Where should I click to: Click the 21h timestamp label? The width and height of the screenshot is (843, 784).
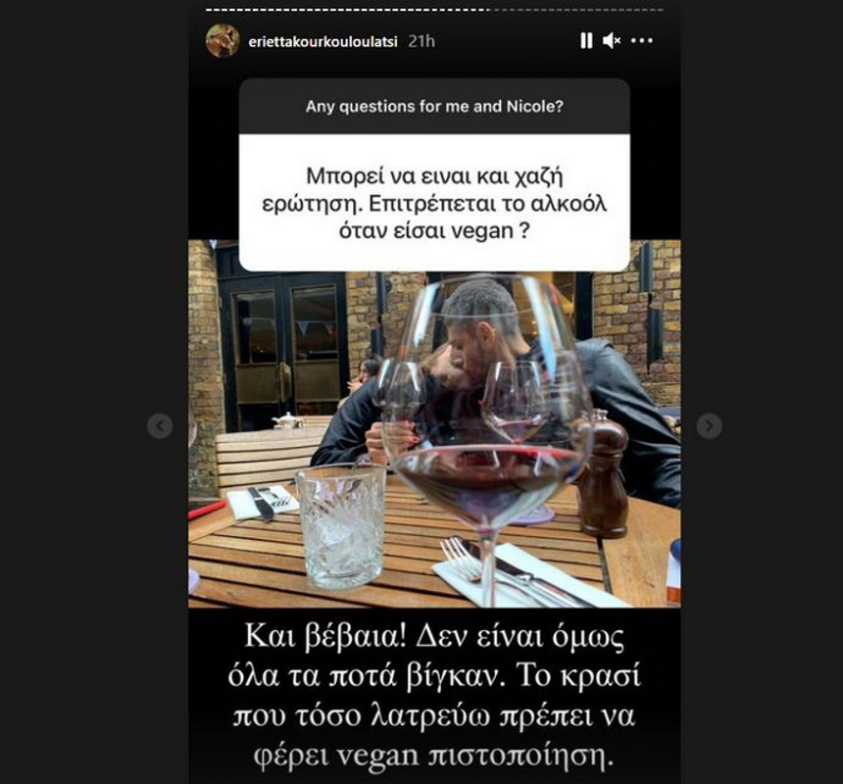[421, 41]
